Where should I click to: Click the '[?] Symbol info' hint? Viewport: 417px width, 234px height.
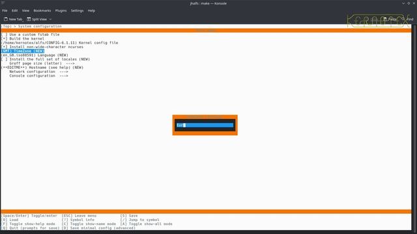[x=78, y=220]
